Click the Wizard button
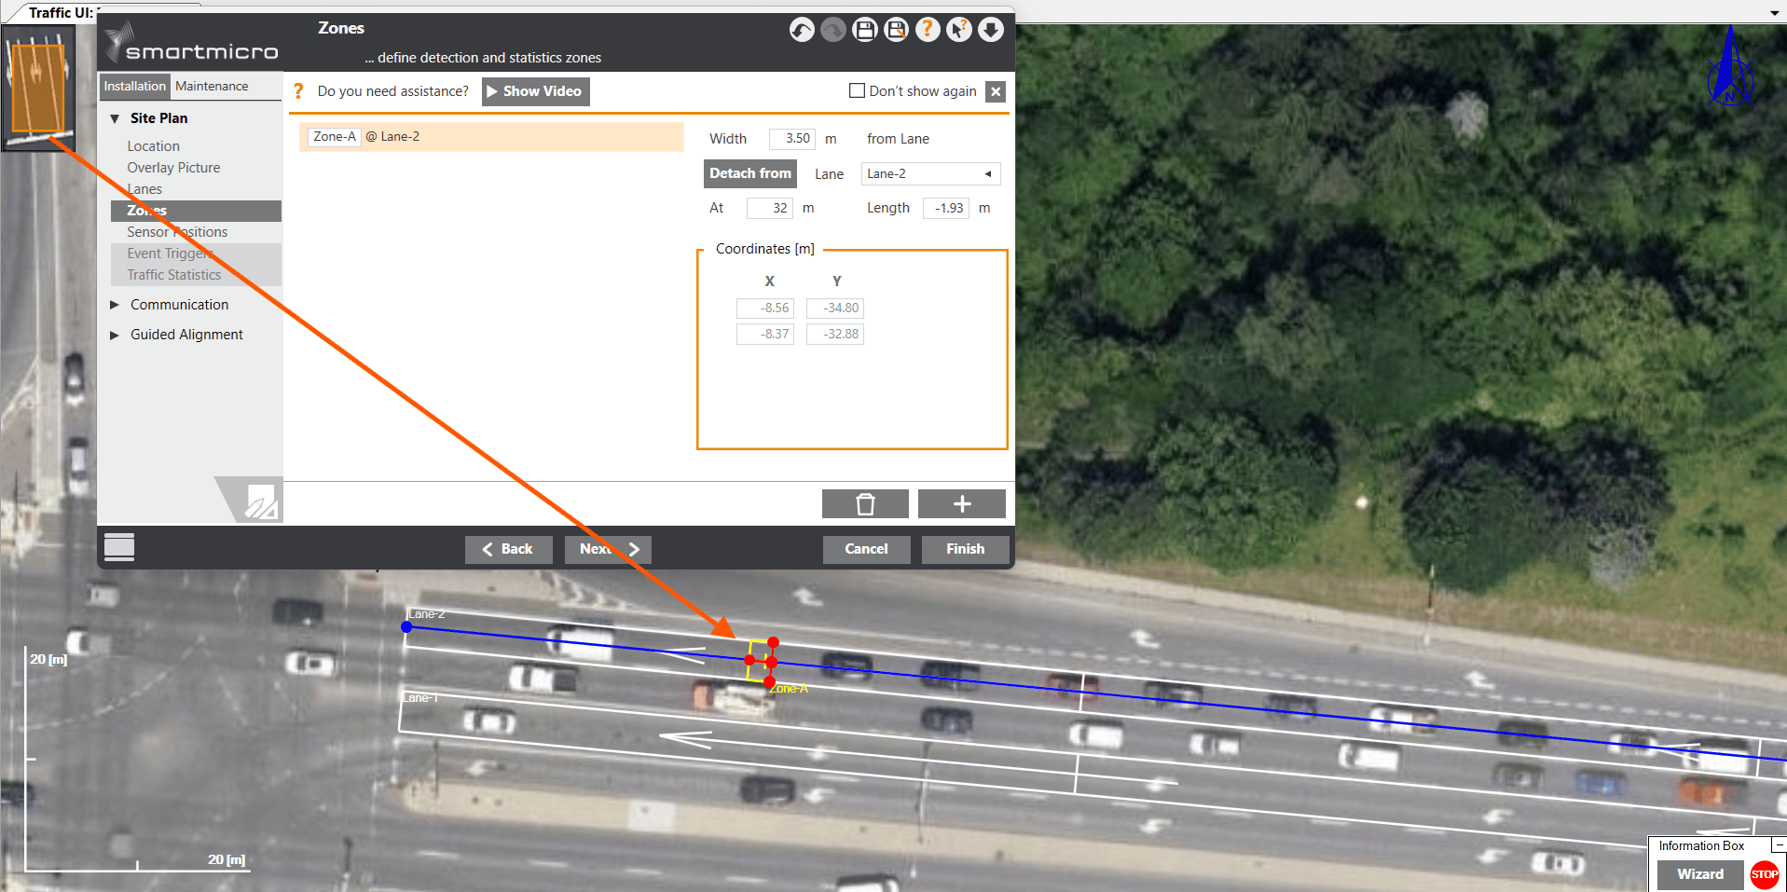This screenshot has height=892, width=1787. (x=1700, y=874)
